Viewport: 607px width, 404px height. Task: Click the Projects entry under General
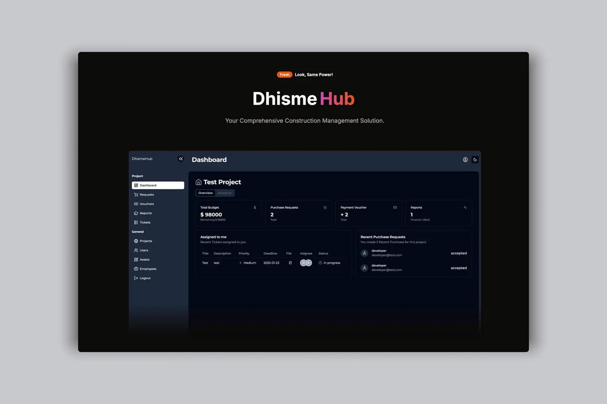click(x=146, y=241)
